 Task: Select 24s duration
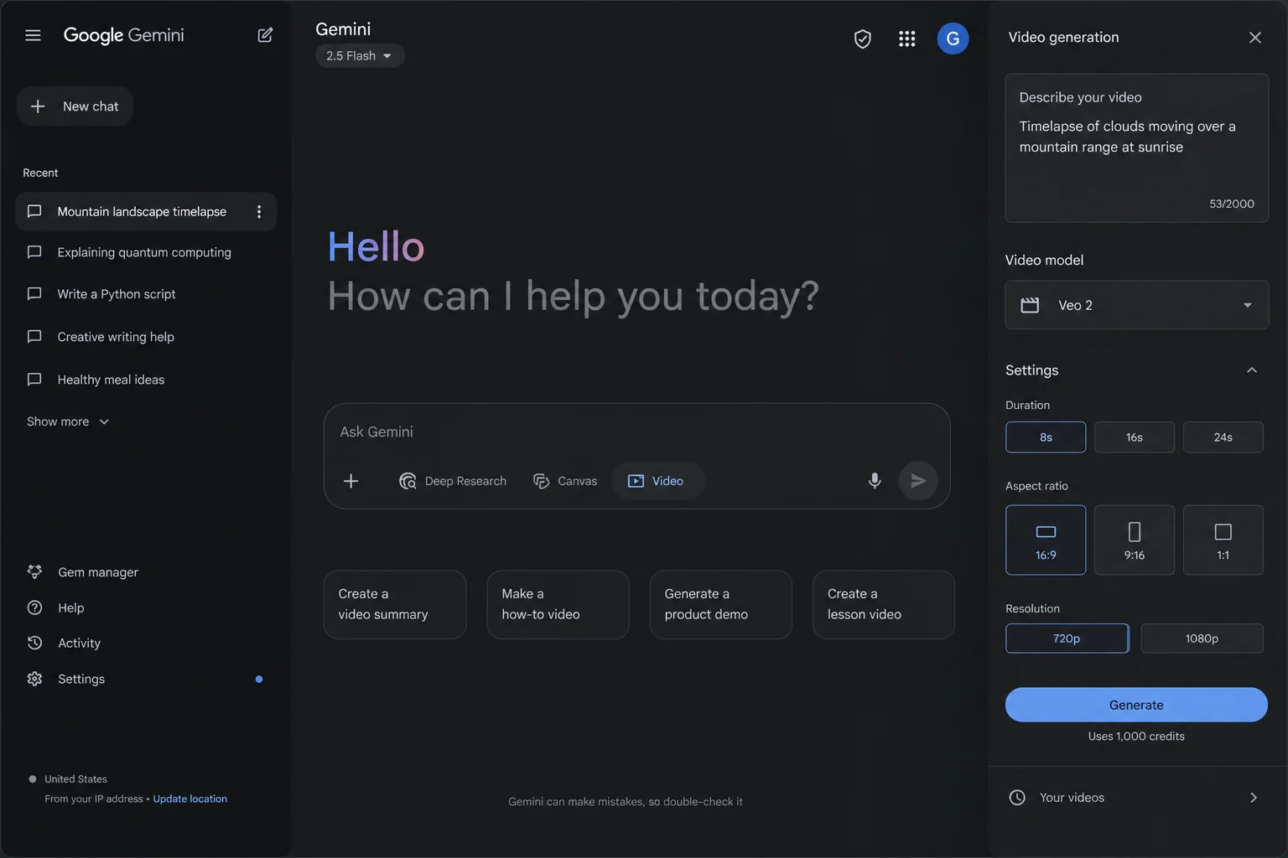(1223, 437)
